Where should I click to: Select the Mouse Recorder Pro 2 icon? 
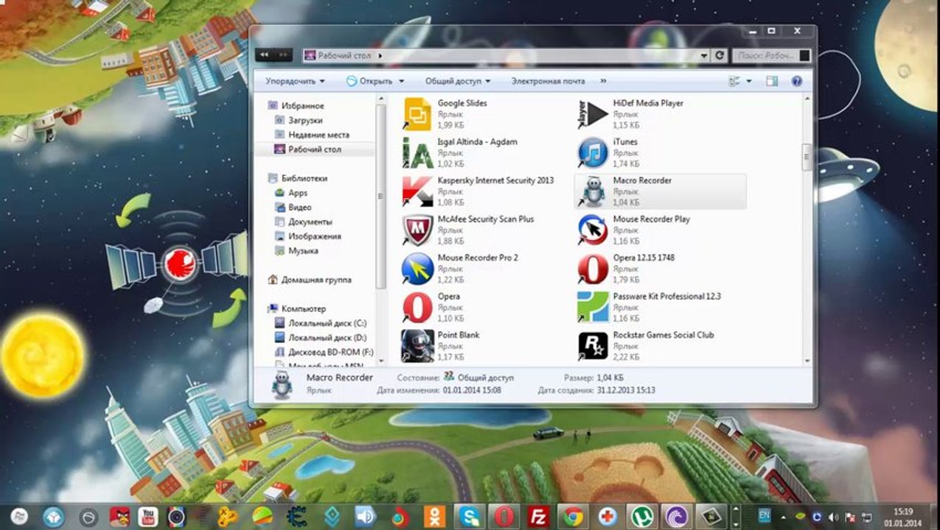tap(417, 269)
